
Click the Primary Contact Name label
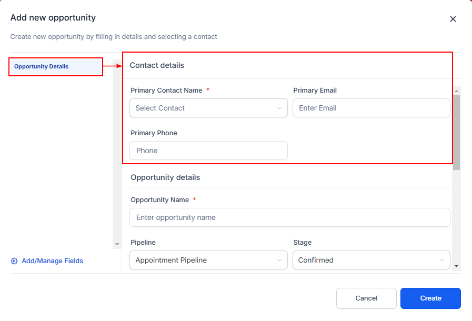tap(166, 91)
